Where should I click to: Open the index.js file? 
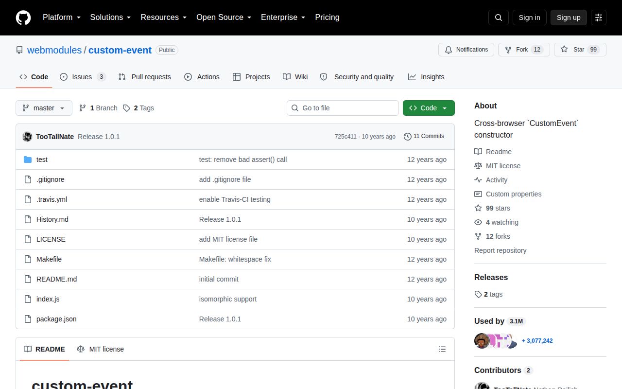pyautogui.click(x=48, y=299)
